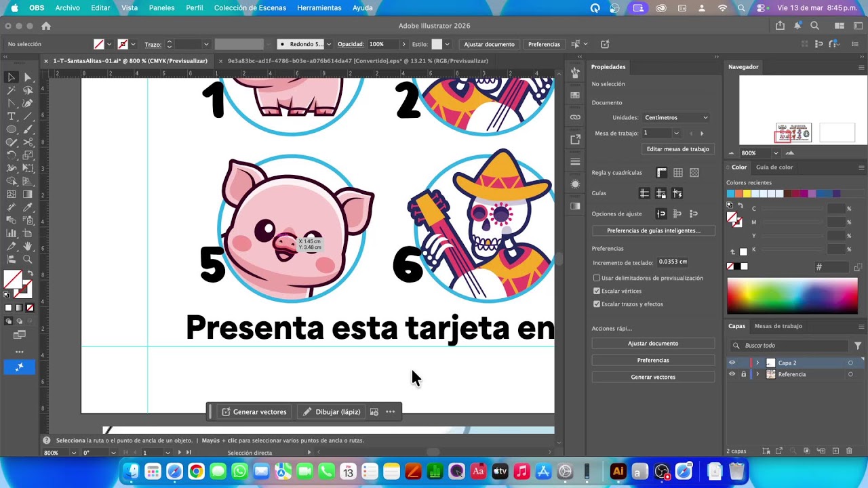
Task: Show grid icon in Regla y cuadrículas
Action: tap(678, 173)
